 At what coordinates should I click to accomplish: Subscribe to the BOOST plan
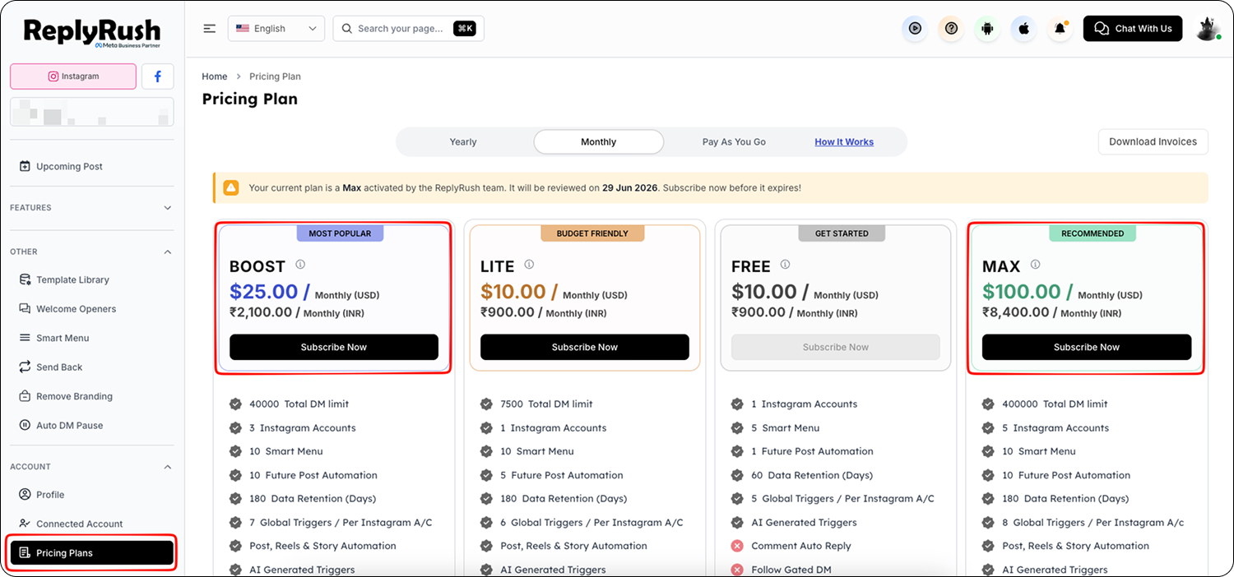click(x=334, y=347)
